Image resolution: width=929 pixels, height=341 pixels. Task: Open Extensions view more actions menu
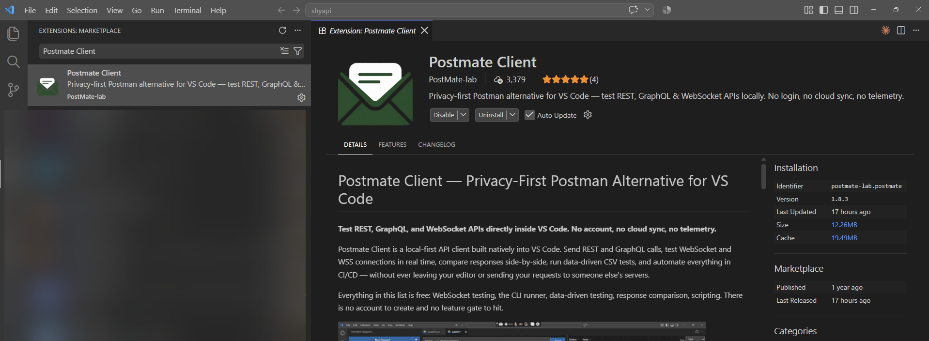297,31
